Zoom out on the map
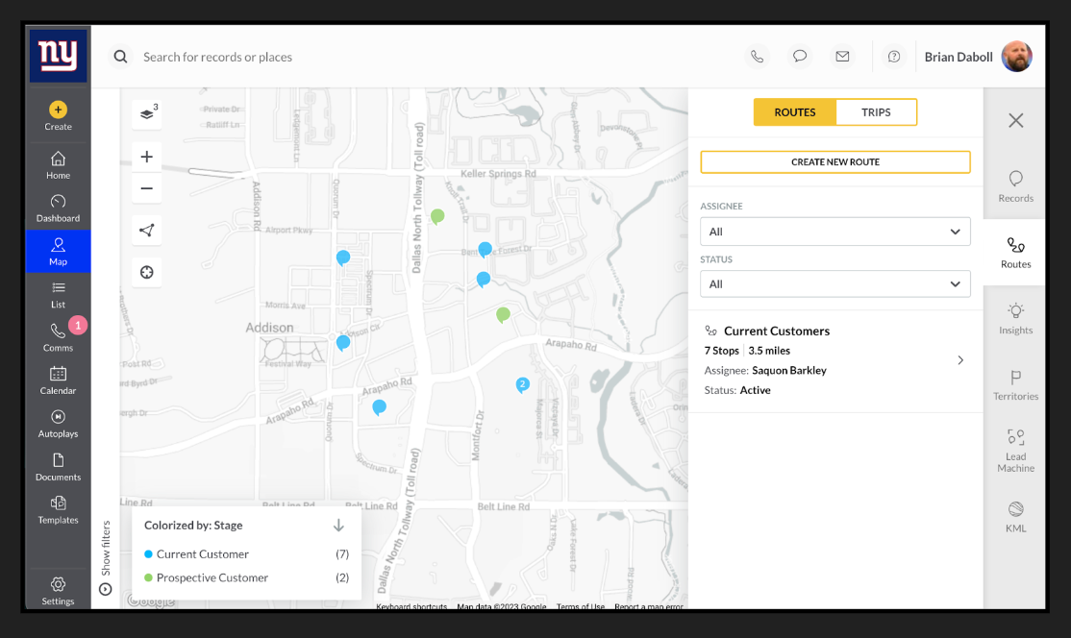The height and width of the screenshot is (638, 1071). 147,188
